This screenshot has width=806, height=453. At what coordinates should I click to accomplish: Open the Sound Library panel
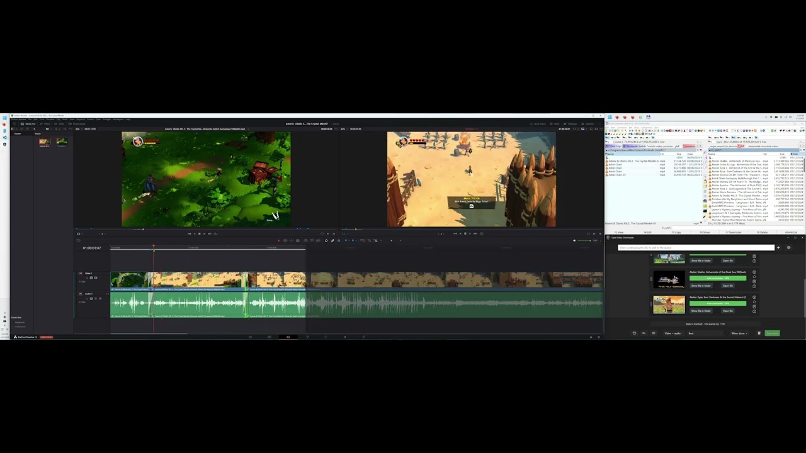[x=77, y=124]
